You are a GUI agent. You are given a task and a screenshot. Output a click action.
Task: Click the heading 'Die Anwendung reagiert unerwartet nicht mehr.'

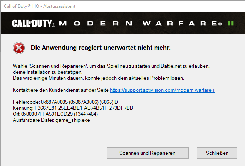point(100,48)
